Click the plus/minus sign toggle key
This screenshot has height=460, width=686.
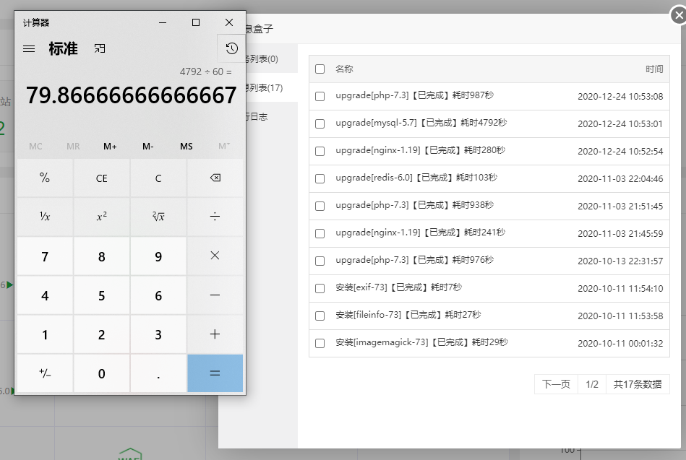coord(45,373)
